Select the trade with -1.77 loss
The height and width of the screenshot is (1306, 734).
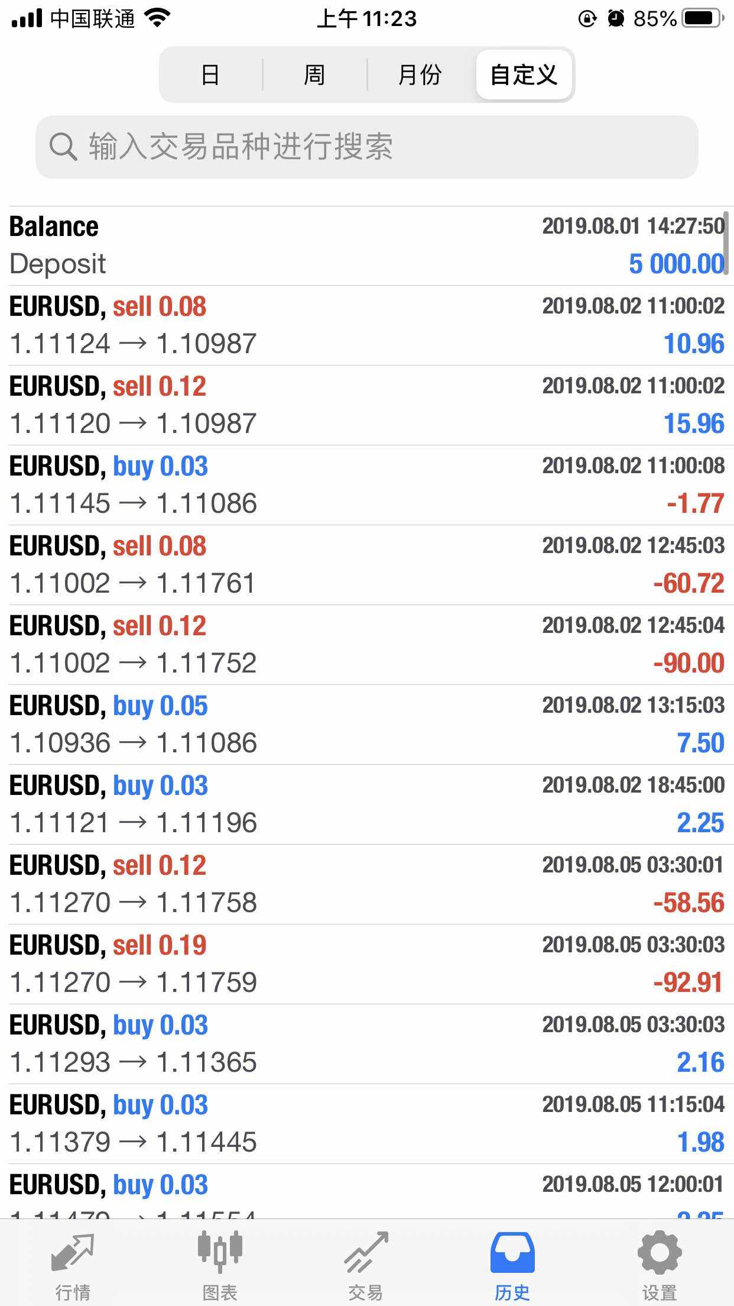tap(366, 485)
